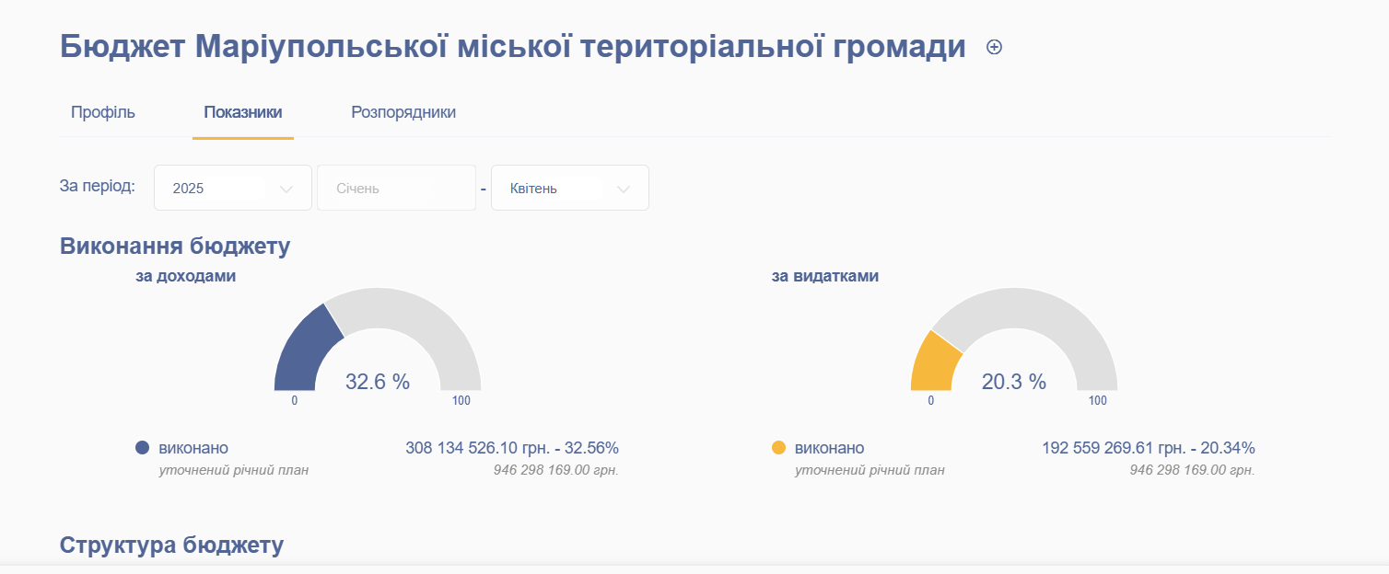Click the 32.6 % income gauge value
The width and height of the screenshot is (1389, 574).
pos(378,382)
